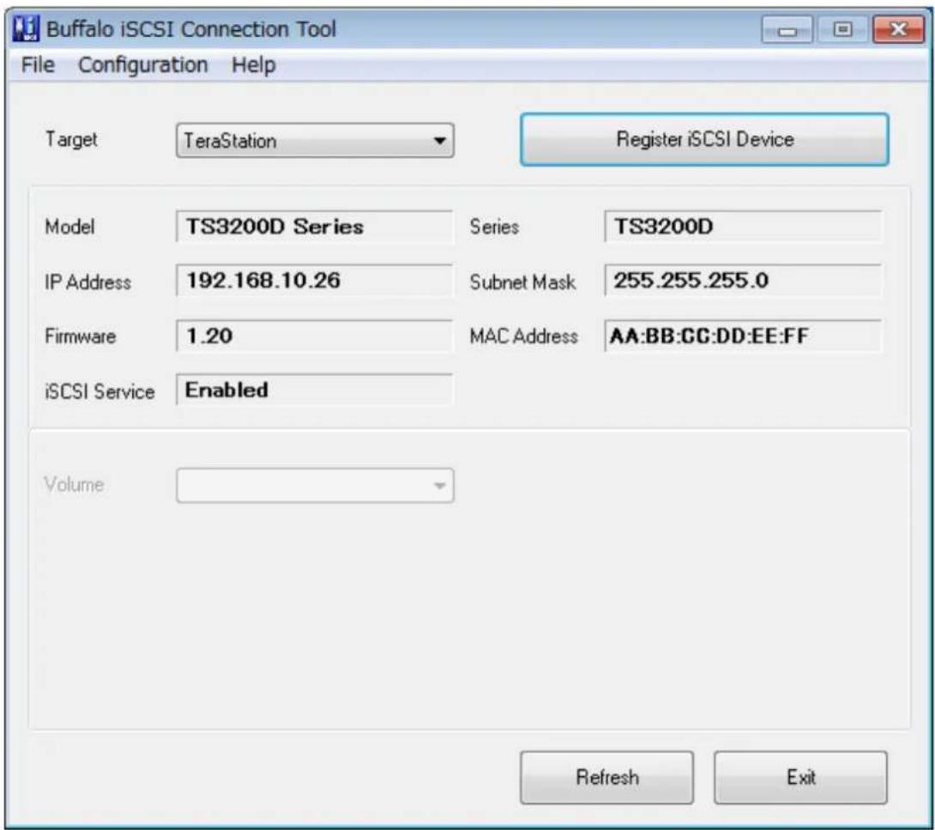Image resolution: width=935 pixels, height=830 pixels.
Task: Click the Firmware field showing 1.20
Action: [x=314, y=336]
